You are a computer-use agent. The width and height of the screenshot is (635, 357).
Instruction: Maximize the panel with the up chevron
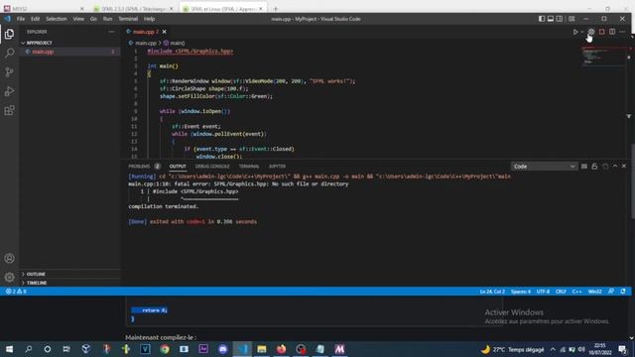[x=615, y=167]
